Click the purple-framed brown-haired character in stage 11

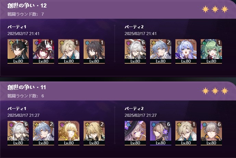161,133
